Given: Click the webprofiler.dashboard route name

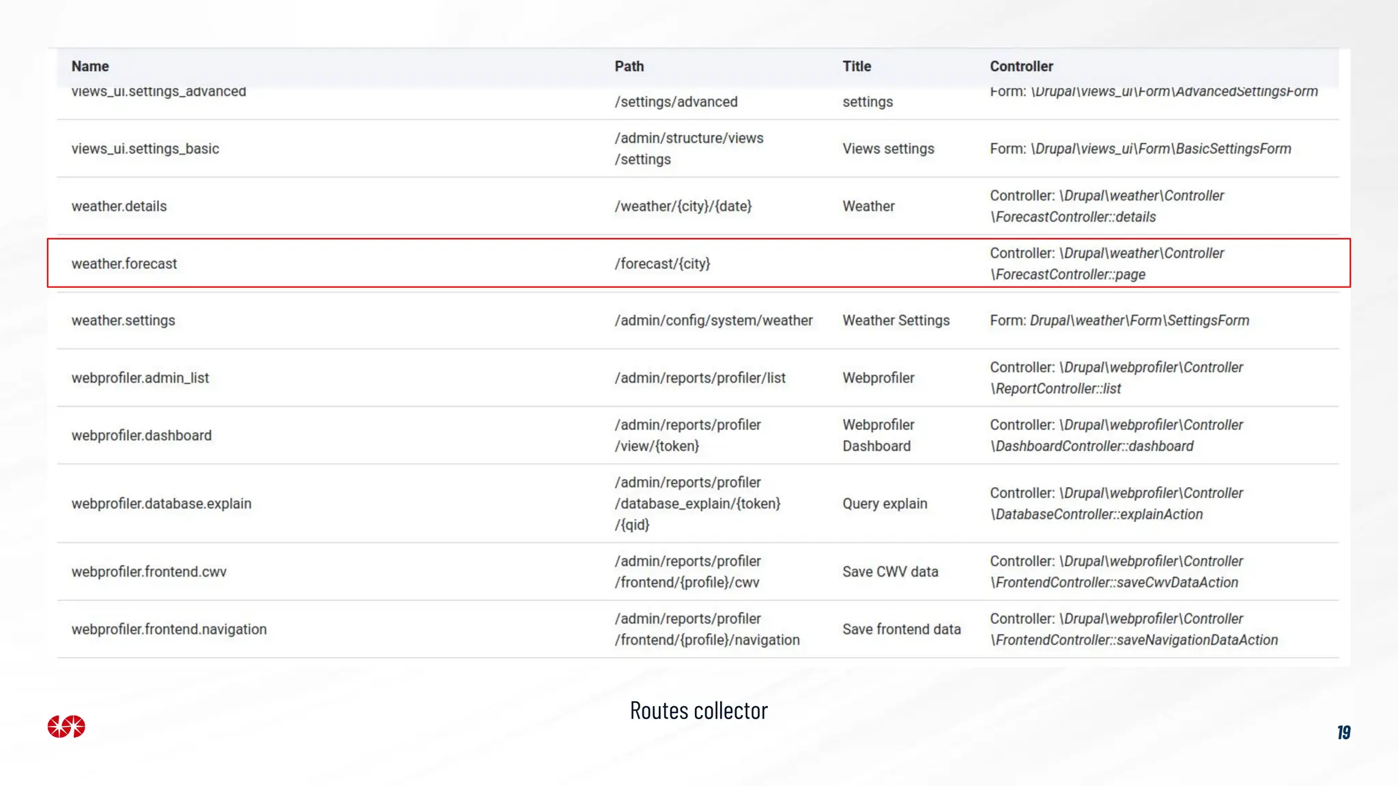Looking at the screenshot, I should pyautogui.click(x=141, y=435).
